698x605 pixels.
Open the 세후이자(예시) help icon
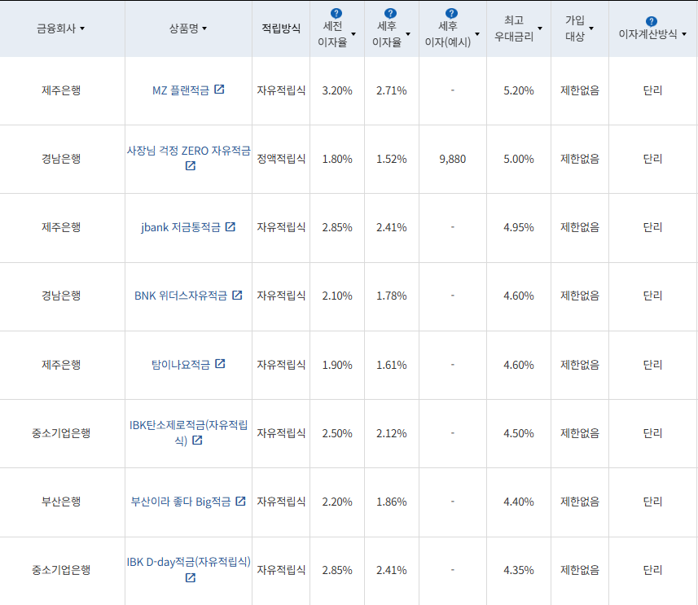point(451,11)
